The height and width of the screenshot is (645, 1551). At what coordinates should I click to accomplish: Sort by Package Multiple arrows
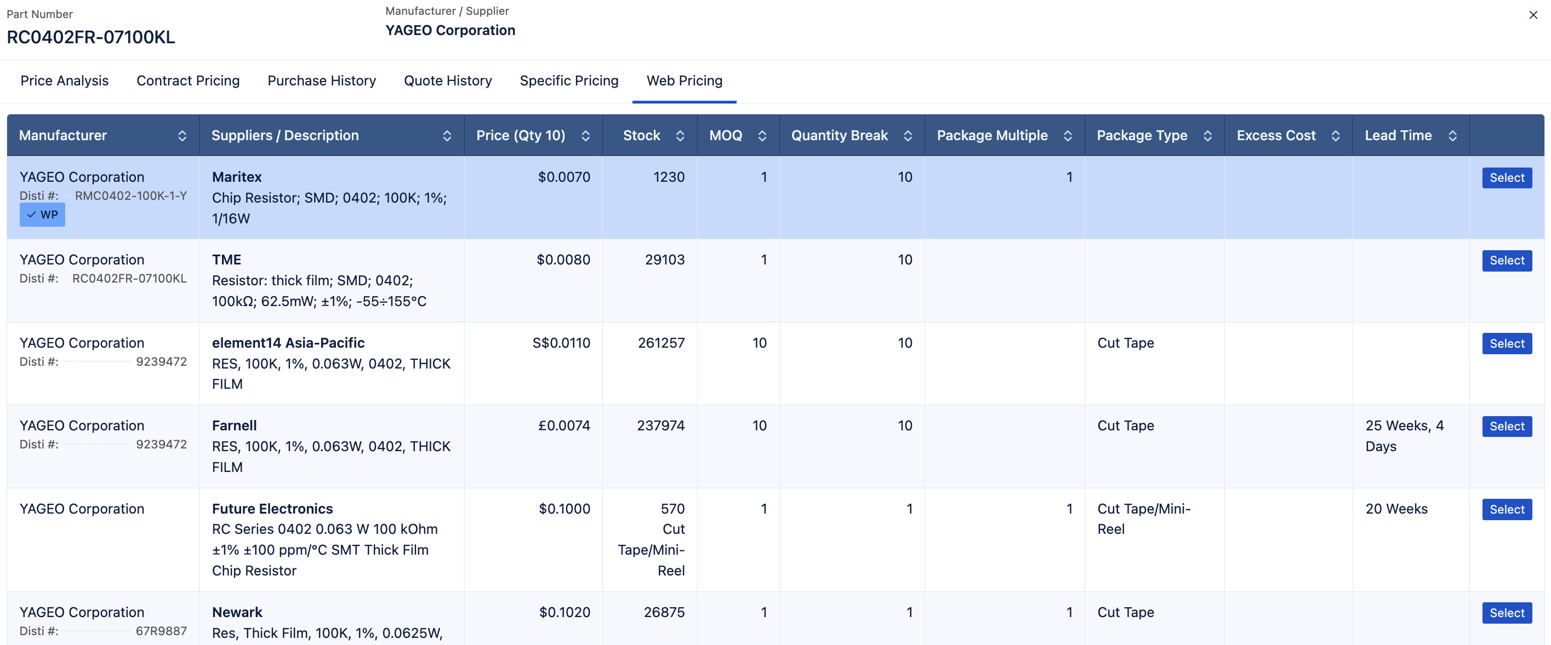[1067, 136]
